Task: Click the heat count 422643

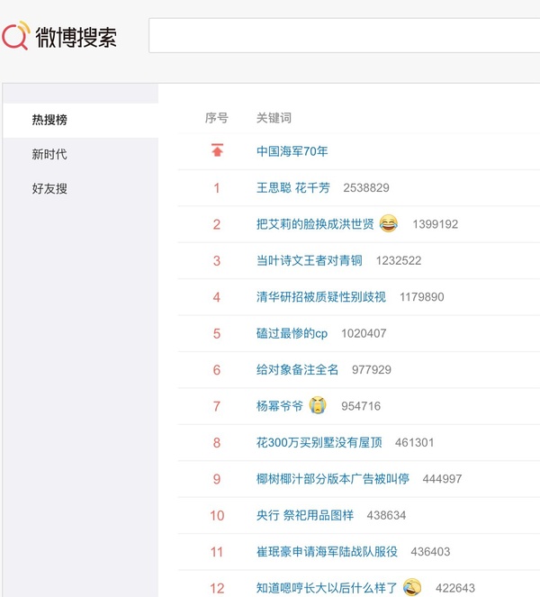Action: [455, 588]
